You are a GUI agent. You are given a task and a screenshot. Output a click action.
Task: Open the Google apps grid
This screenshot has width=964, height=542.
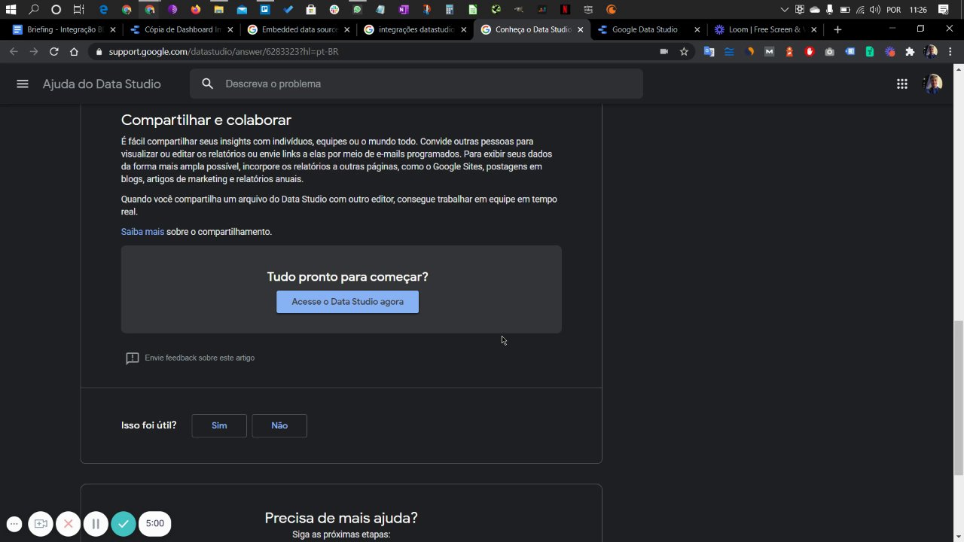(x=902, y=84)
